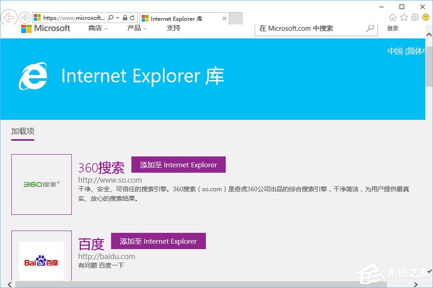Send feedback via the smiley face icon

click(x=425, y=17)
